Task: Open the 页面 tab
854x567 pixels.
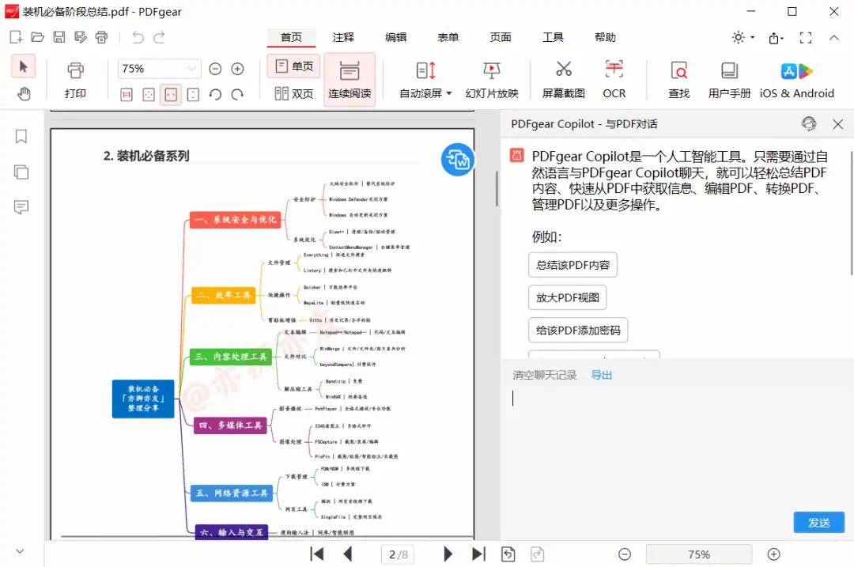Action: tap(501, 37)
